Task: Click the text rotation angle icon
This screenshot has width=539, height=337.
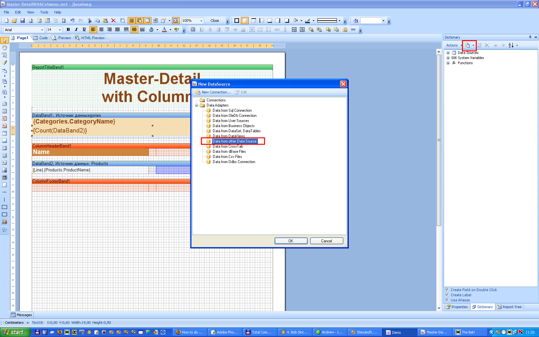Action: (x=151, y=30)
